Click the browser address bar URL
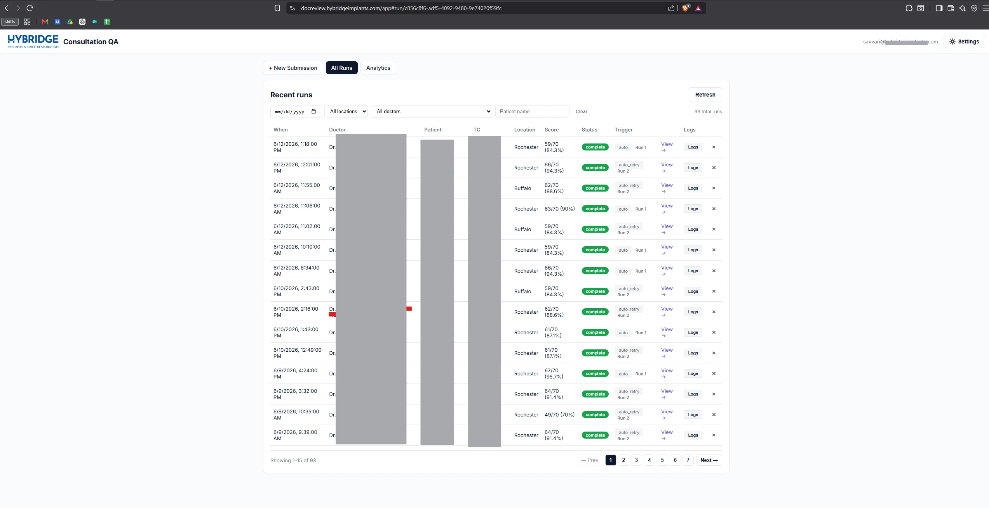989x508 pixels. click(x=401, y=8)
